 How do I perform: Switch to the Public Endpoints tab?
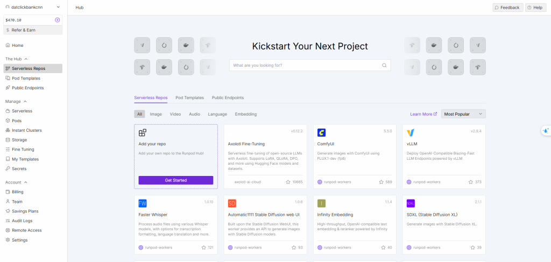pos(228,98)
